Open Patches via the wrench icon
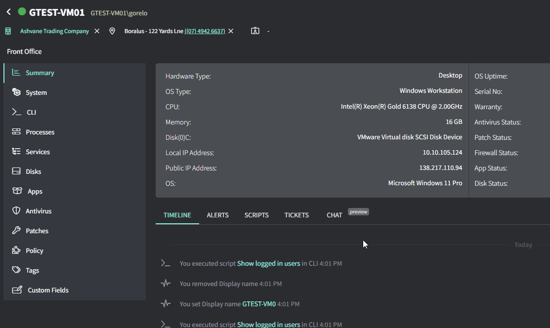550x328 pixels. [x=16, y=231]
